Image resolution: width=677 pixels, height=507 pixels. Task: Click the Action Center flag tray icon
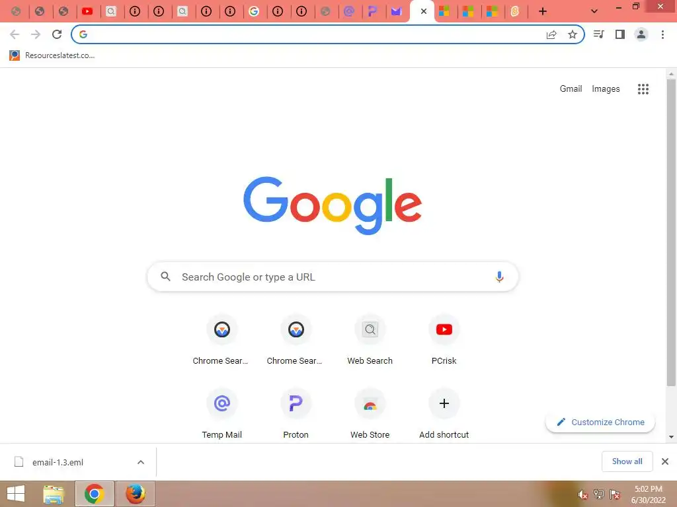point(615,494)
